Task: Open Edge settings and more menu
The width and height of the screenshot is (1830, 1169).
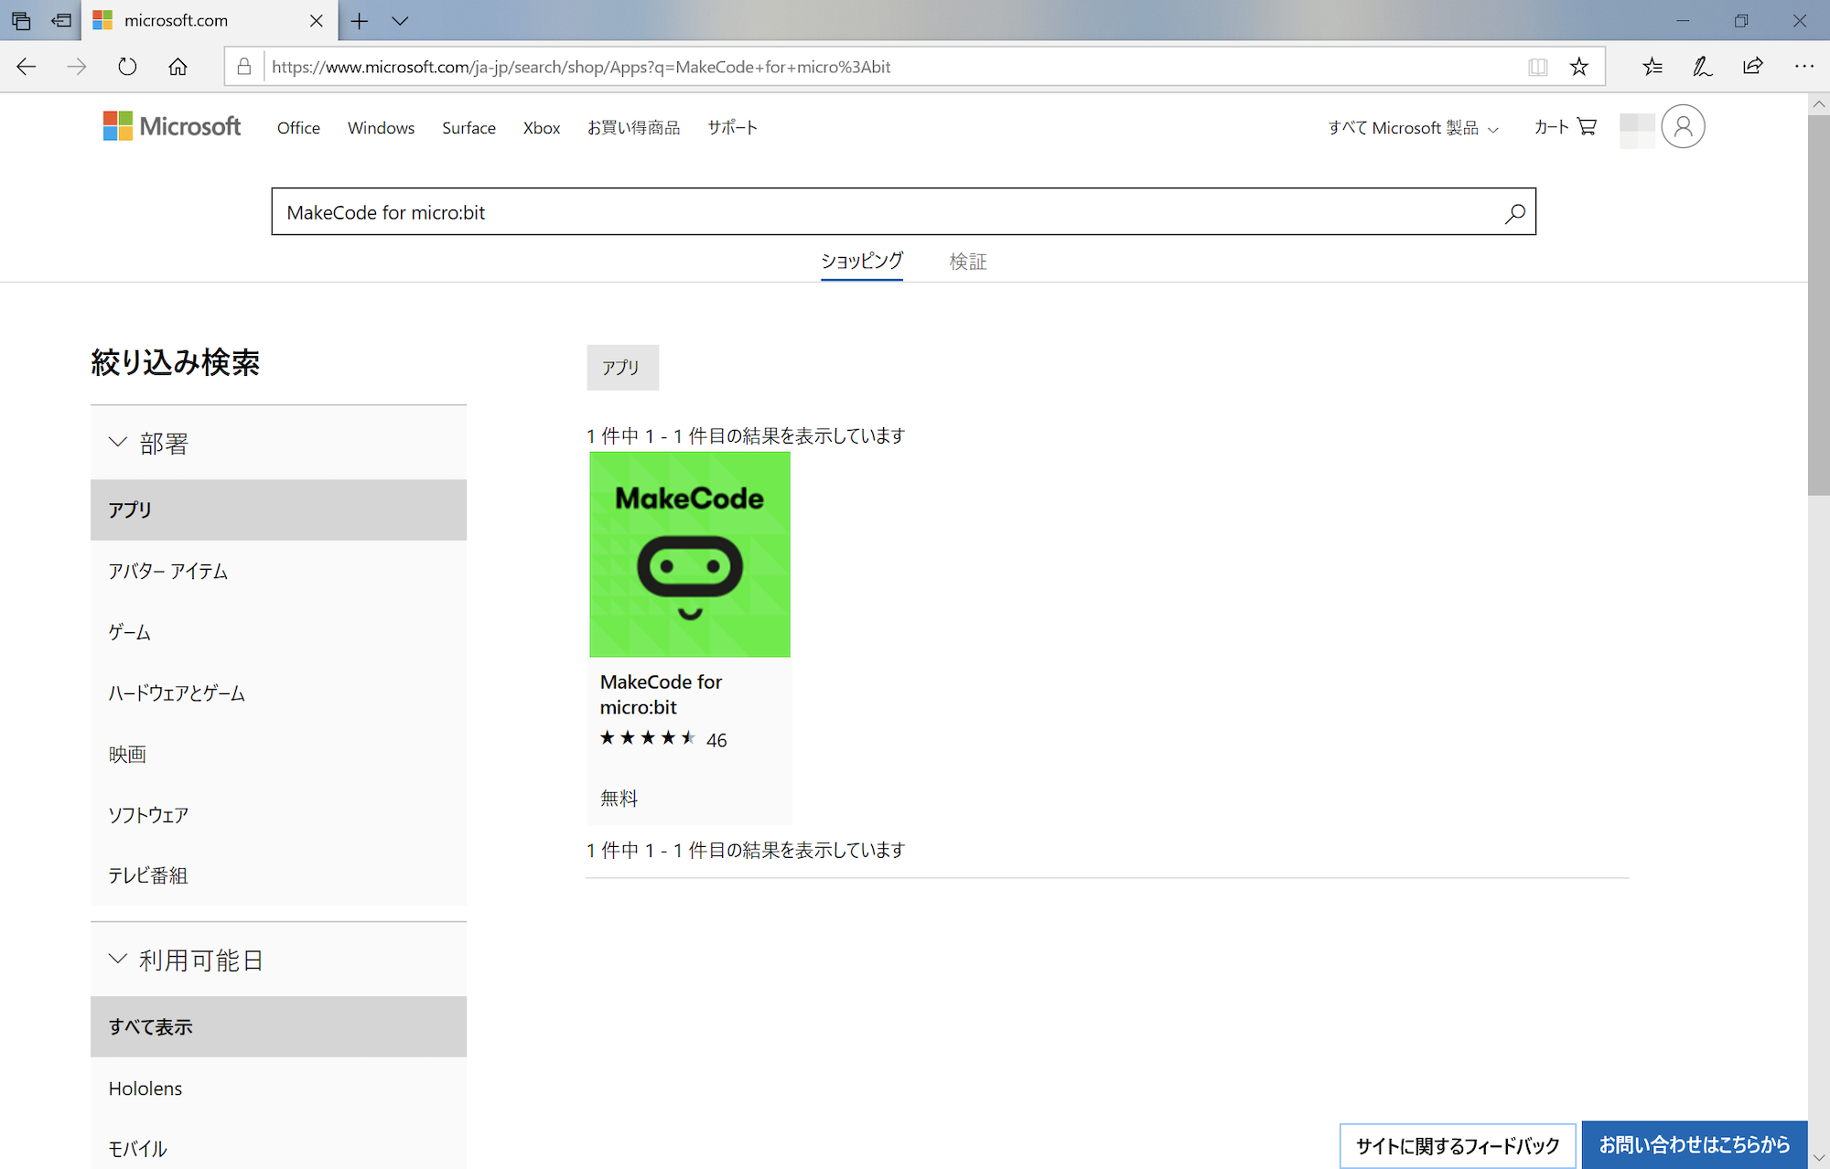Action: click(1804, 67)
